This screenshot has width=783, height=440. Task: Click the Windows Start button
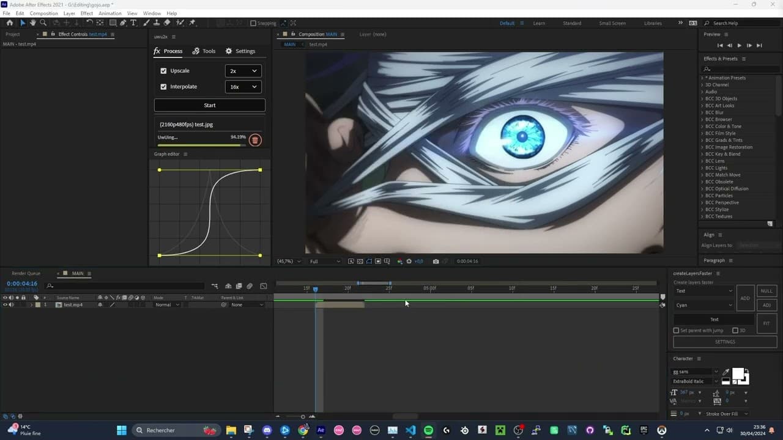coord(122,430)
